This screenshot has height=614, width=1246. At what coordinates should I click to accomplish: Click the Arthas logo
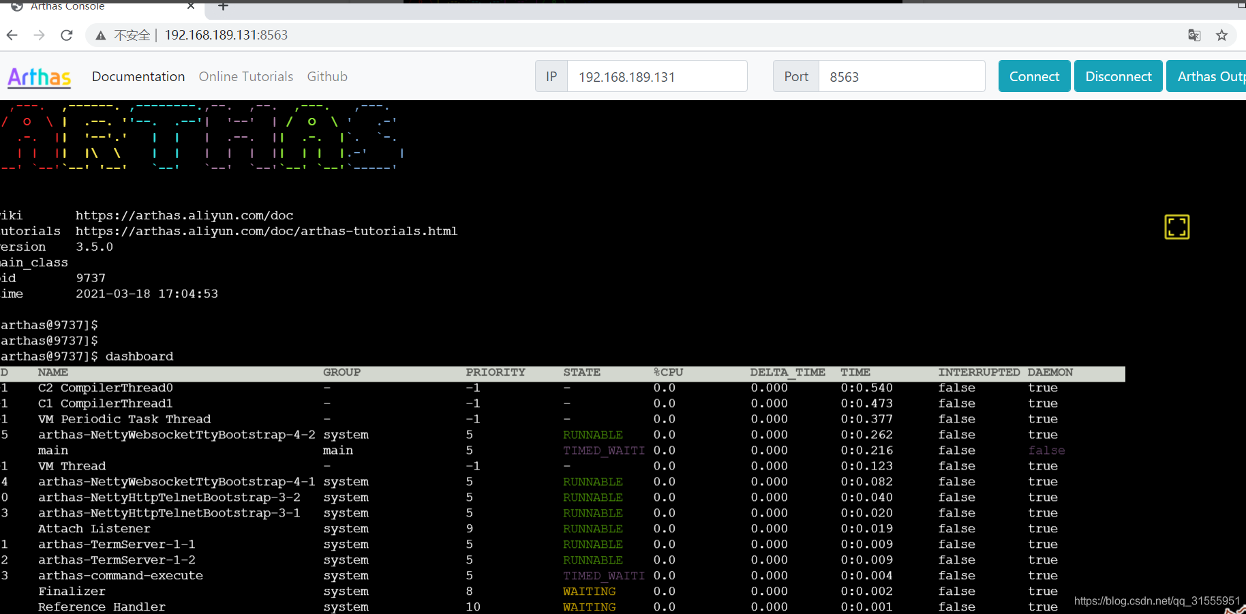tap(40, 77)
